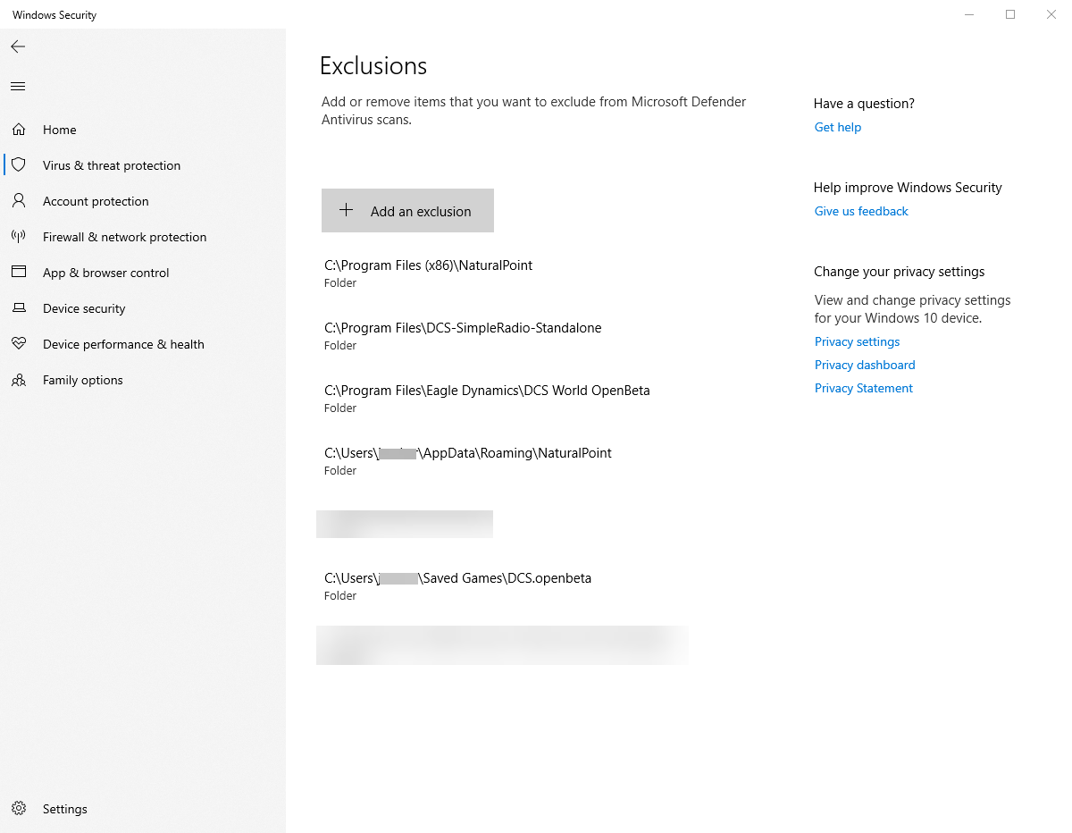Click the Settings gear icon
This screenshot has width=1072, height=833.
click(x=19, y=809)
